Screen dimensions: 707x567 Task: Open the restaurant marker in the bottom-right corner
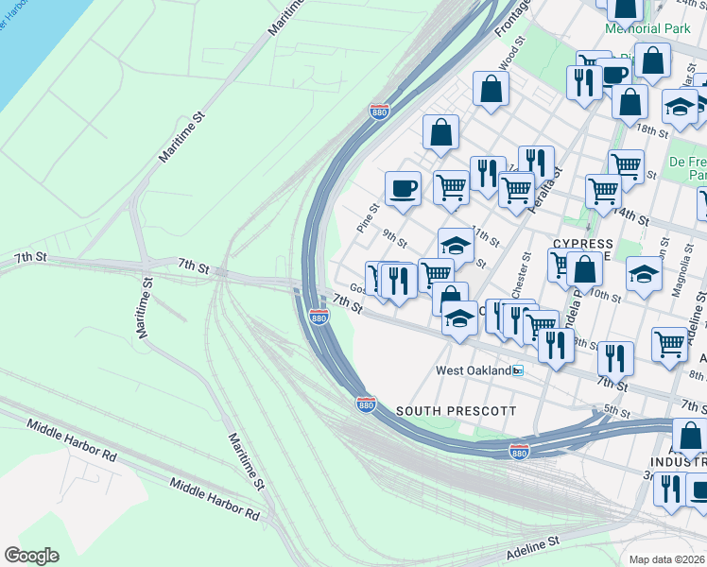671,493
